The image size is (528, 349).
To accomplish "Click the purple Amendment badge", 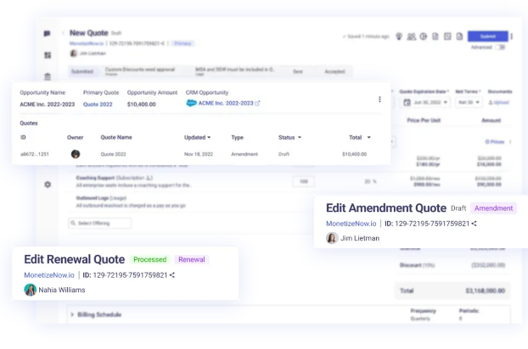I will click(494, 208).
